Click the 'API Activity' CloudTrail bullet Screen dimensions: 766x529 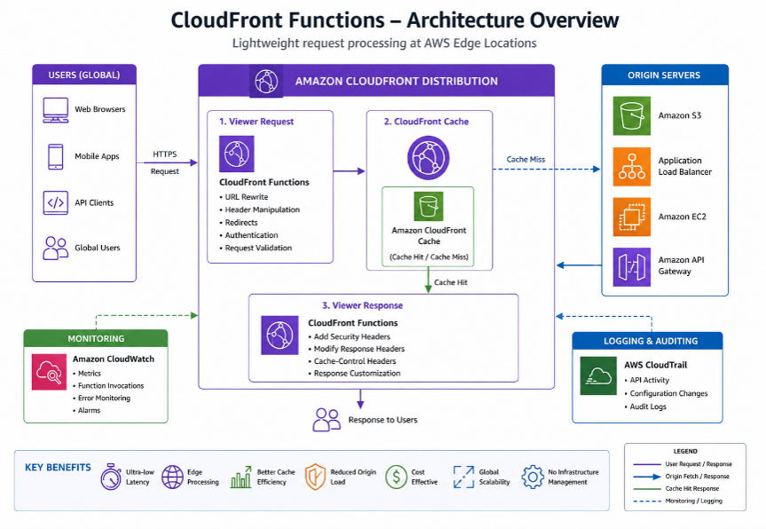pos(647,380)
